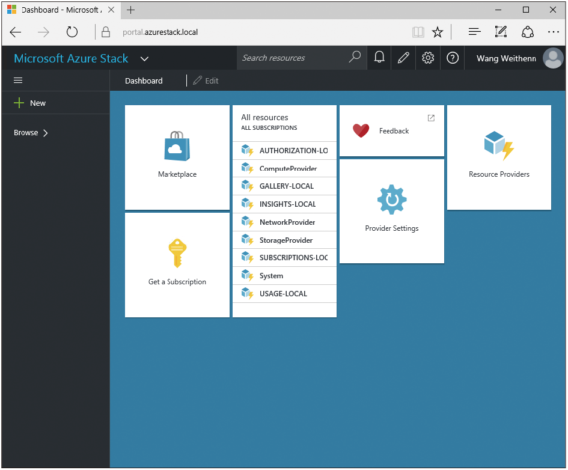This screenshot has width=568, height=470.
Task: Add page to favorites star
Action: click(x=438, y=32)
